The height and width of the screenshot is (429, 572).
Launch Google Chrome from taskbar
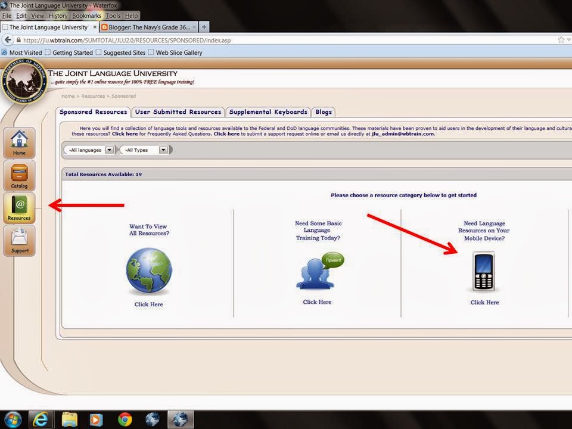(125, 419)
